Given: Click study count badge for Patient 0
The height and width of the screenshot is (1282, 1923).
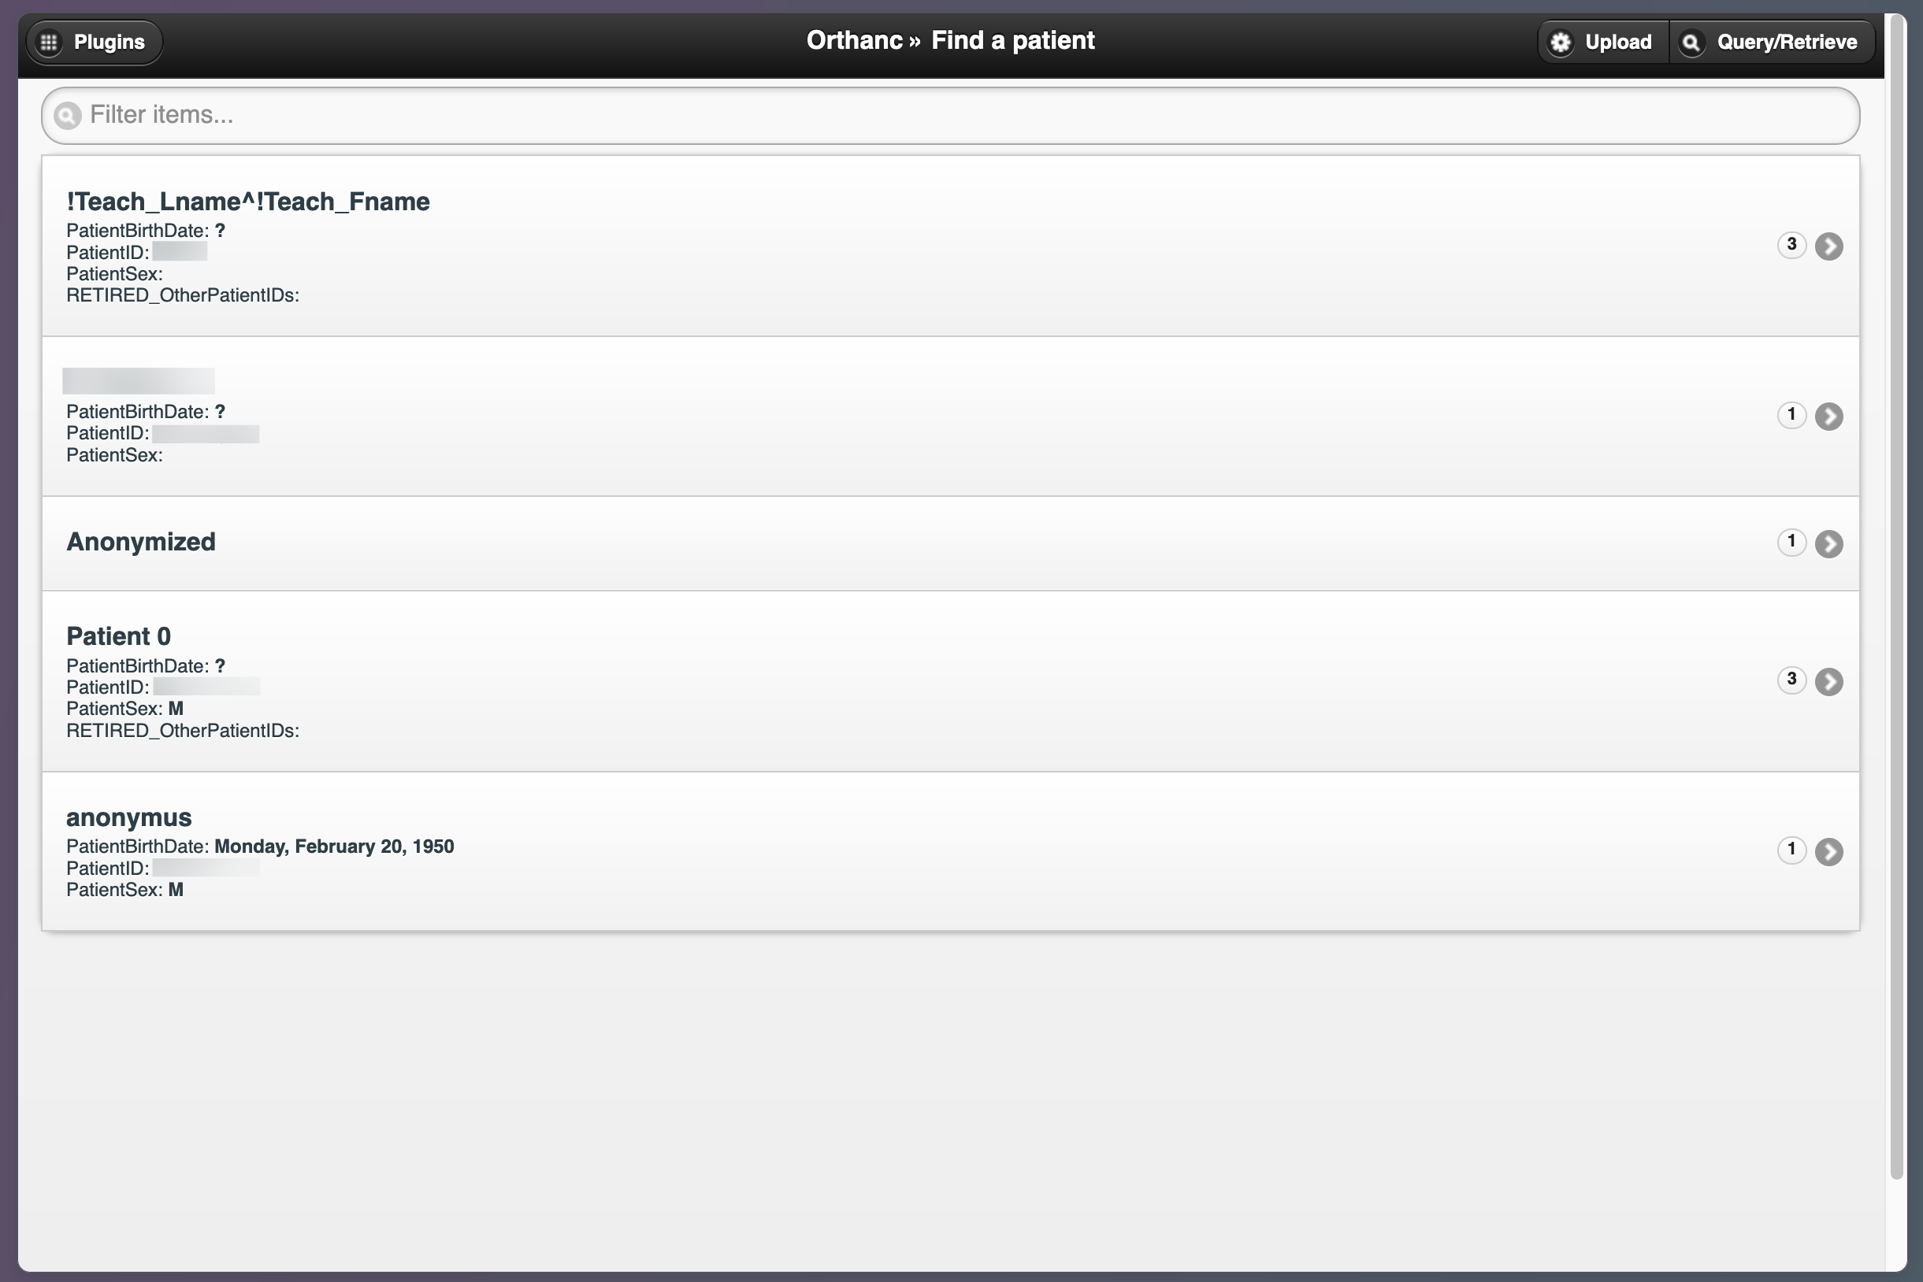Looking at the screenshot, I should [1791, 680].
